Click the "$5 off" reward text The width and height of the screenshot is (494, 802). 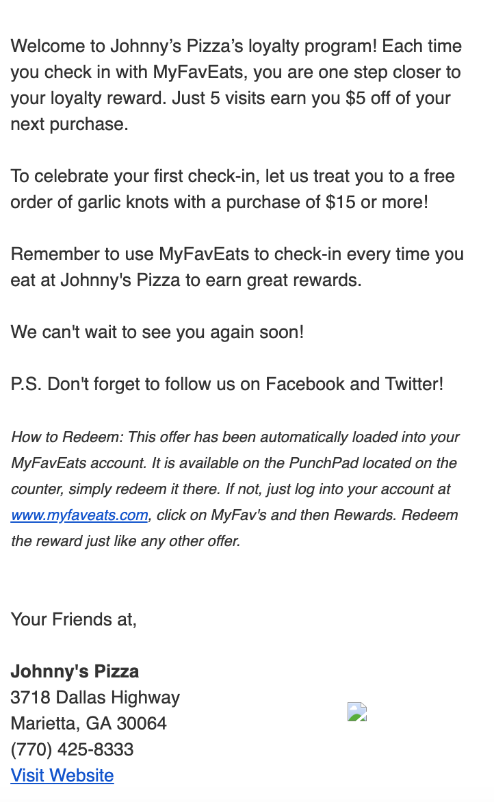point(373,98)
